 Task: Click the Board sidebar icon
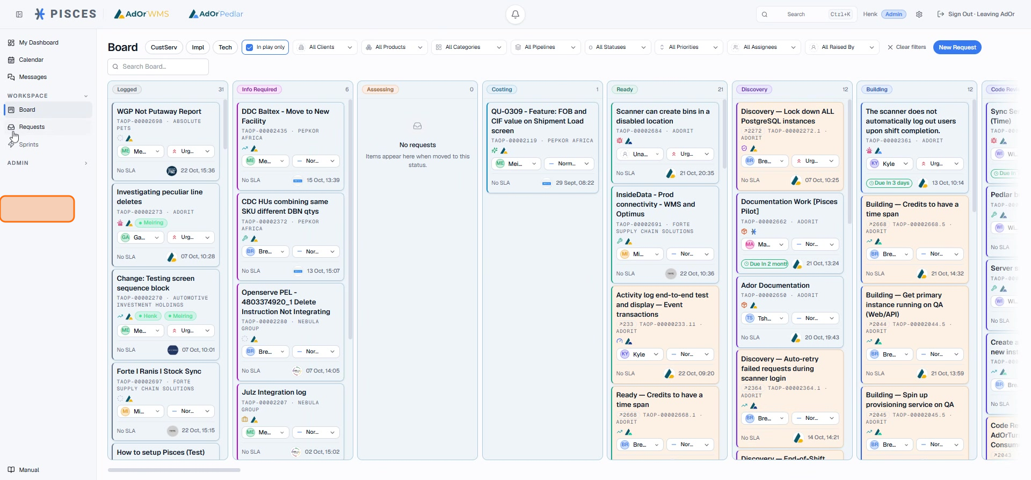click(x=11, y=110)
